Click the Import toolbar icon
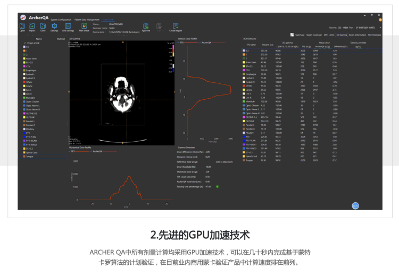 pos(32,26)
